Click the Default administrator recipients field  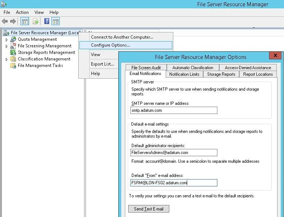pos(174,153)
